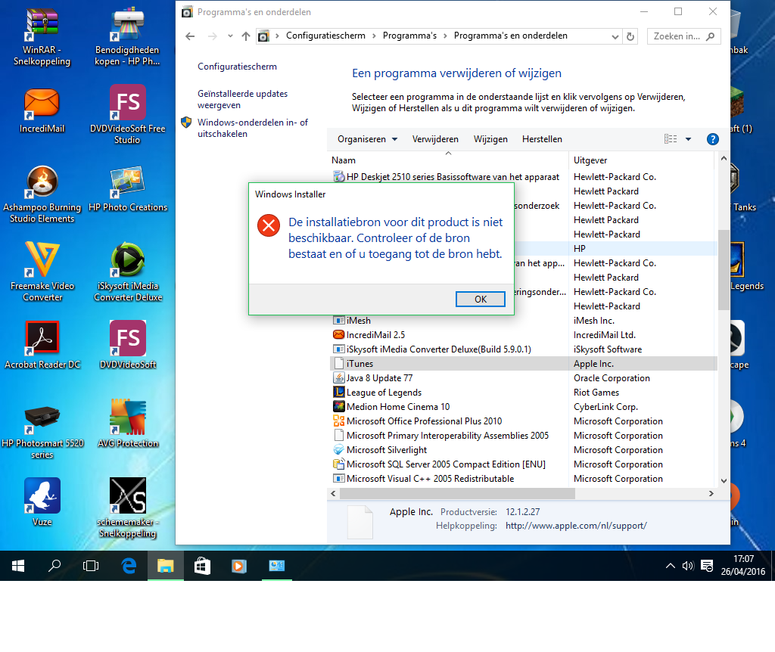Open HP Photosmart 5520 series icon
Screen dimensions: 775x652
coord(42,430)
